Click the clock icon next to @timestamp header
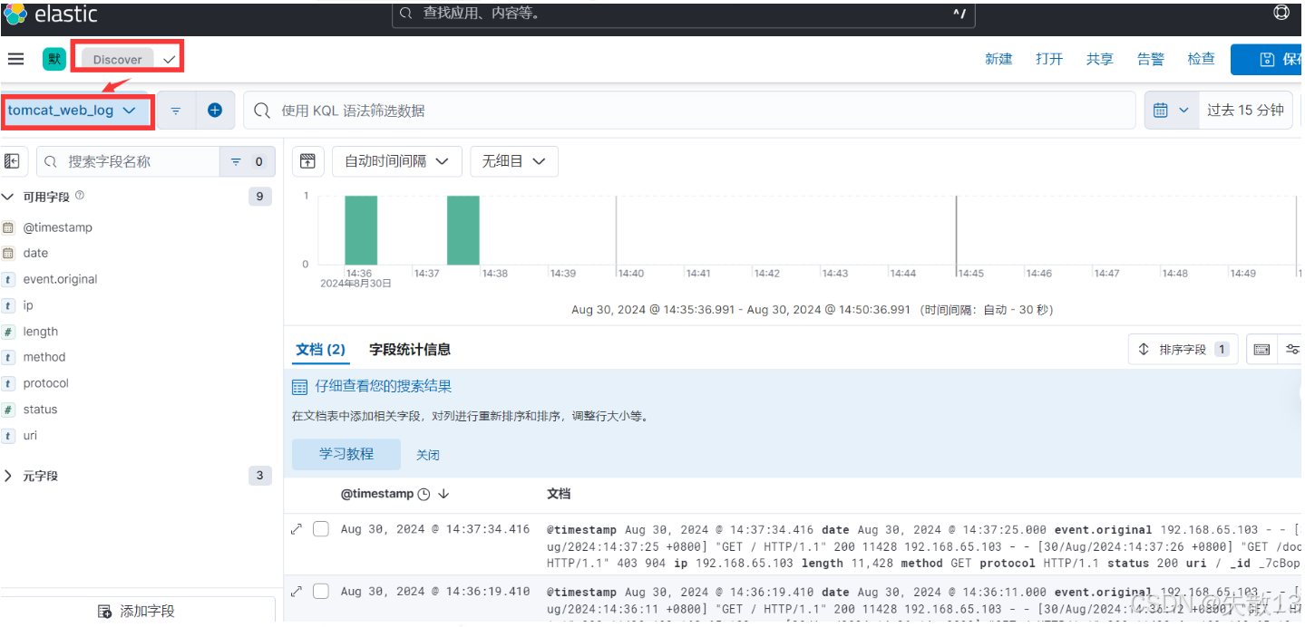The width and height of the screenshot is (1305, 627). [x=424, y=494]
